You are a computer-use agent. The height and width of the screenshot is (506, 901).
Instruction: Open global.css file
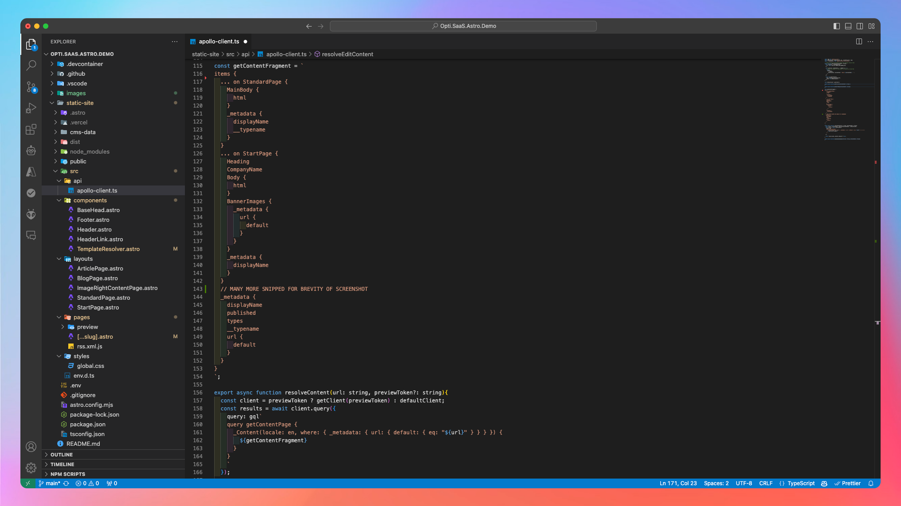coord(90,366)
